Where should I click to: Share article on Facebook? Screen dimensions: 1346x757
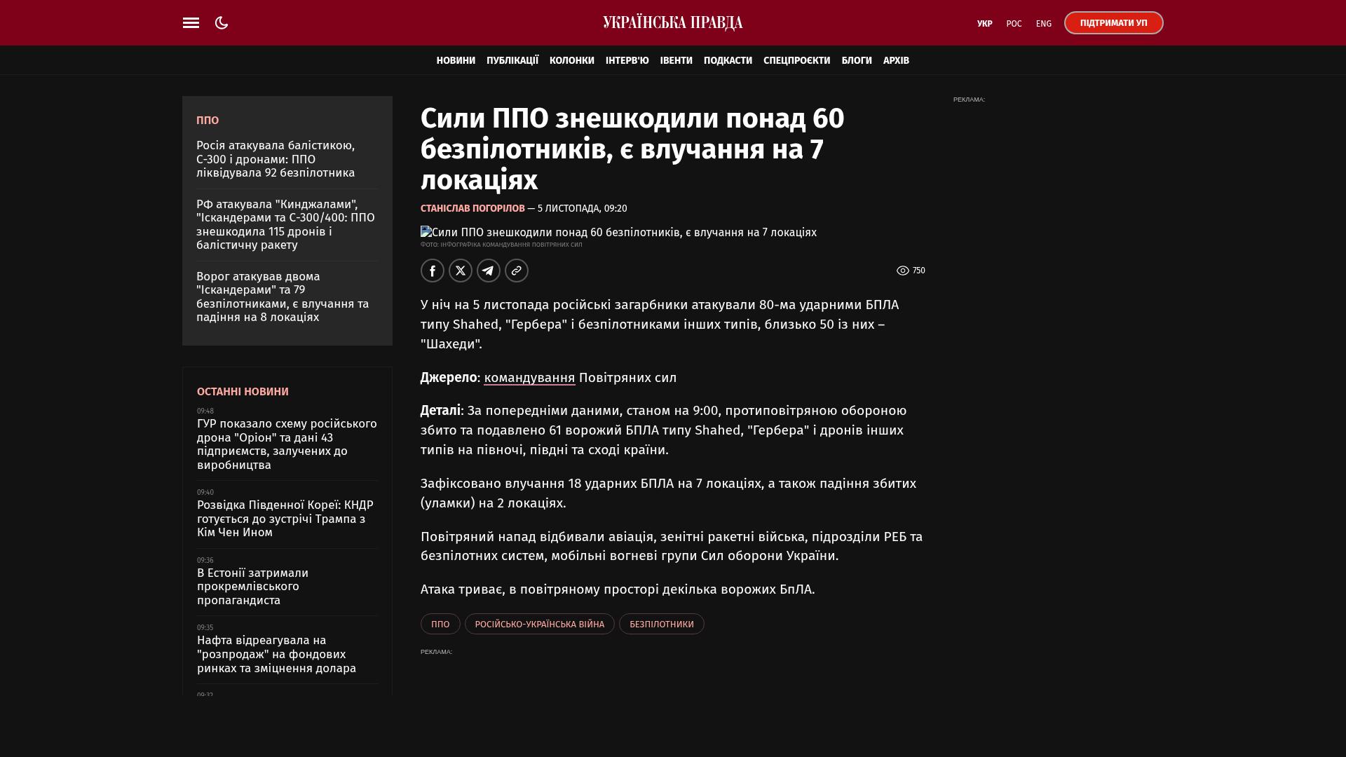[x=433, y=271]
